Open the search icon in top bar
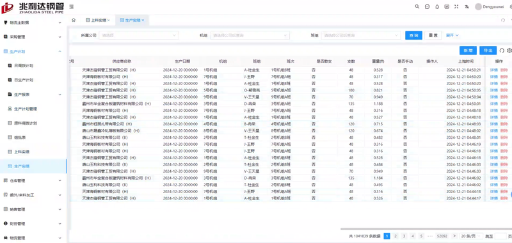The image size is (512, 243). point(417,6)
